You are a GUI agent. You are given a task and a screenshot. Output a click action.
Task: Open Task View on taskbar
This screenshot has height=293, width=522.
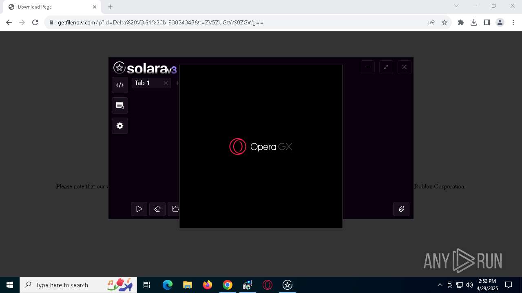147,285
